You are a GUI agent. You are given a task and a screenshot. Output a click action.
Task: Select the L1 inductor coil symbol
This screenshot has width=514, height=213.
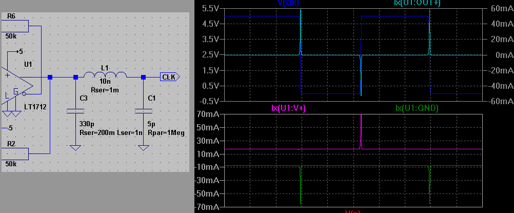pos(105,74)
